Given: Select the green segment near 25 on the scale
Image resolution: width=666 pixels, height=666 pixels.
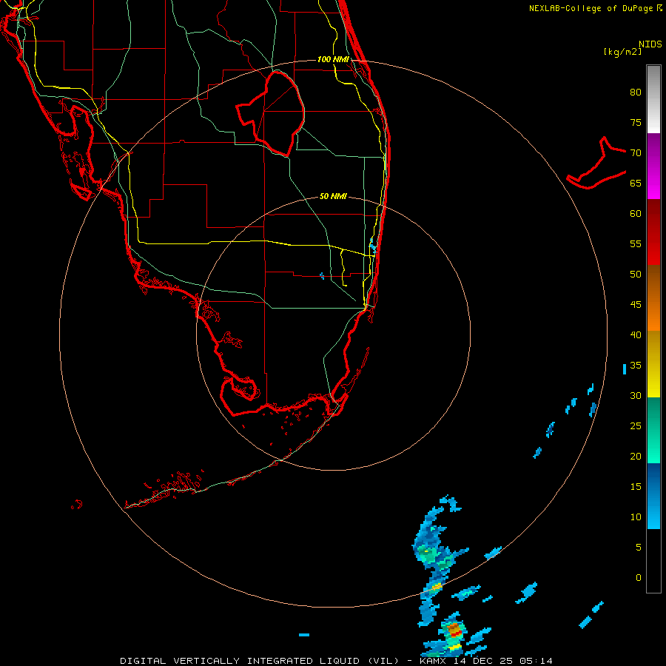Looking at the screenshot, I should (x=653, y=430).
